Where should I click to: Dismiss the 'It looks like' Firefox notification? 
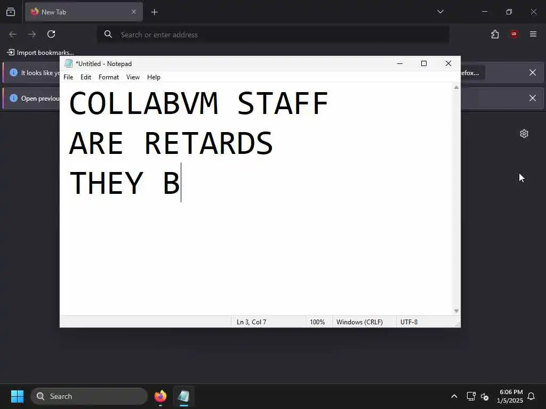(533, 72)
